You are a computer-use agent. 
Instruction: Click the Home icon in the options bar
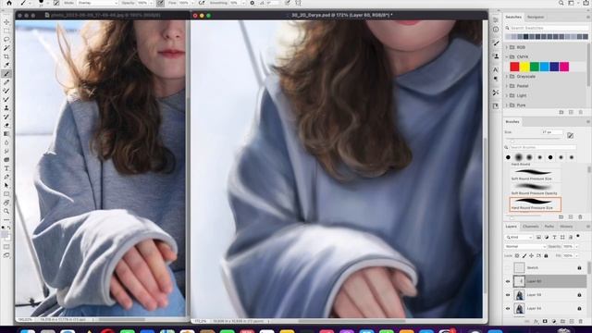coord(9,3)
